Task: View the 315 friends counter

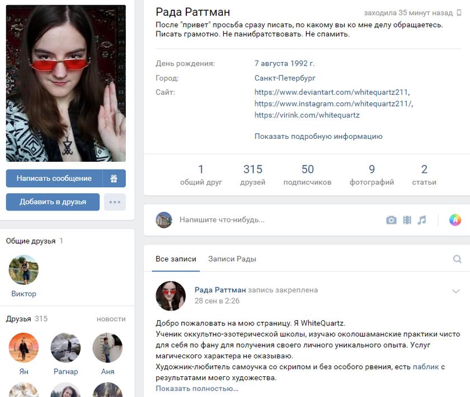Action: tap(252, 174)
